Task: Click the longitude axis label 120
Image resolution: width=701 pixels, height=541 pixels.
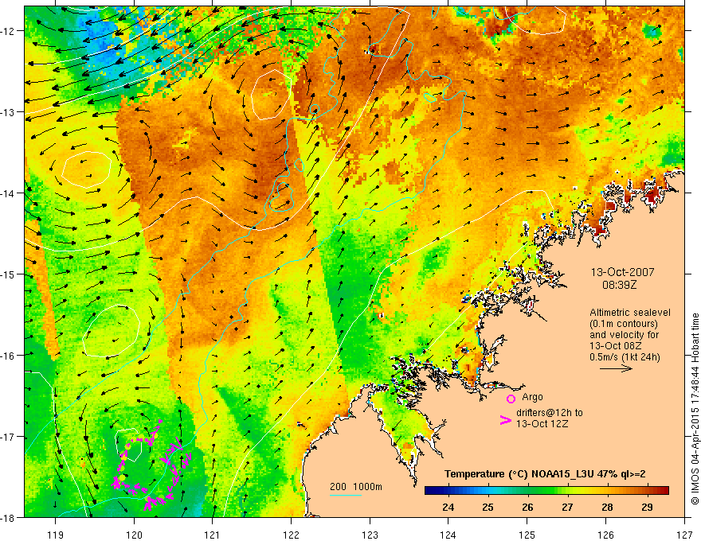Action: click(x=134, y=535)
